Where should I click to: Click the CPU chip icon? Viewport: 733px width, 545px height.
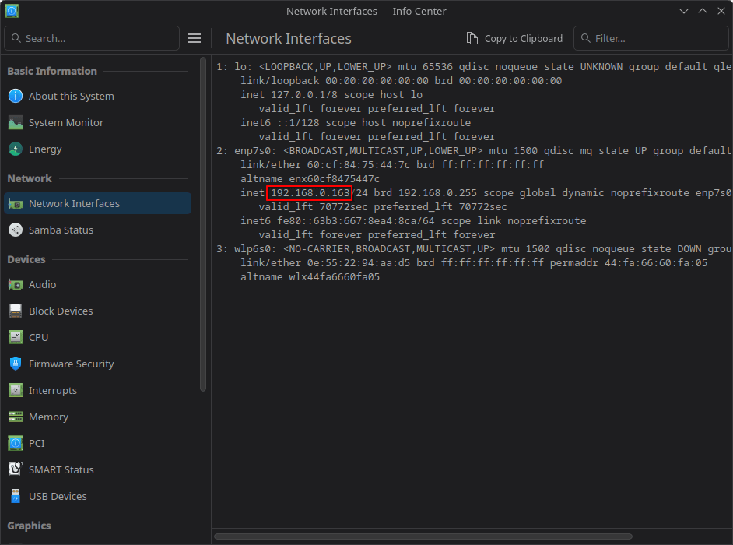tap(16, 337)
